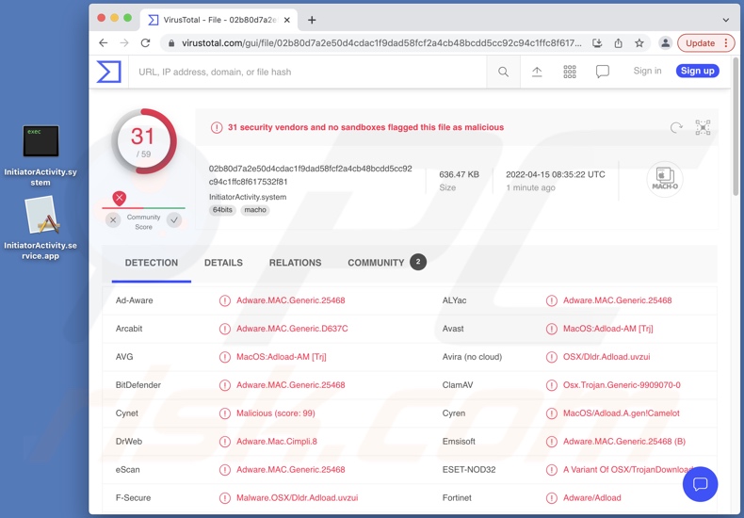The height and width of the screenshot is (518, 744).
Task: Click the 64bits tag
Action: point(222,210)
